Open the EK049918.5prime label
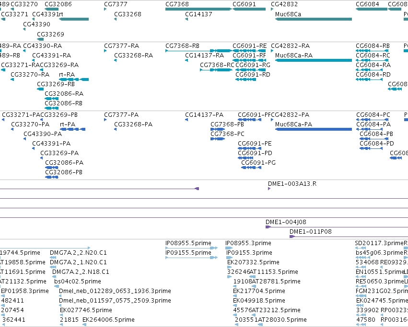Image resolution: width=408 pixels, height=327 pixels. [x=259, y=301]
